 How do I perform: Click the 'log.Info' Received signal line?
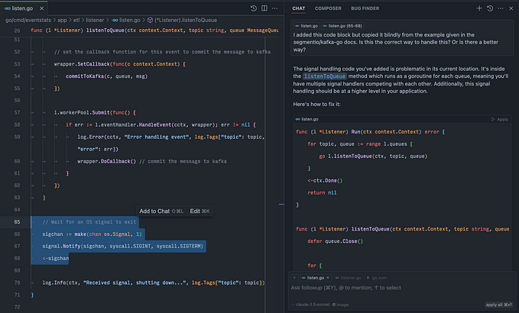pyautogui.click(x=153, y=282)
